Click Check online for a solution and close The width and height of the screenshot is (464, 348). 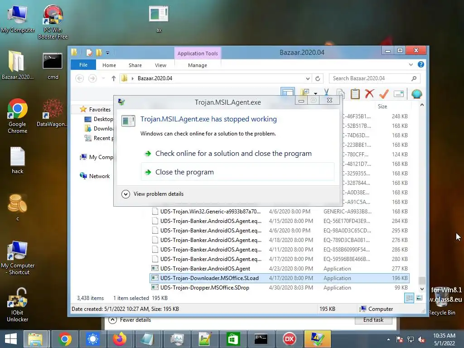233,153
